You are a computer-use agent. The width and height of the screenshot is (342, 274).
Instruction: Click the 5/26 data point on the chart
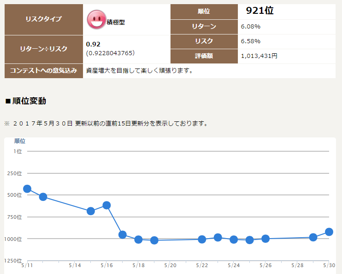tap(265, 239)
